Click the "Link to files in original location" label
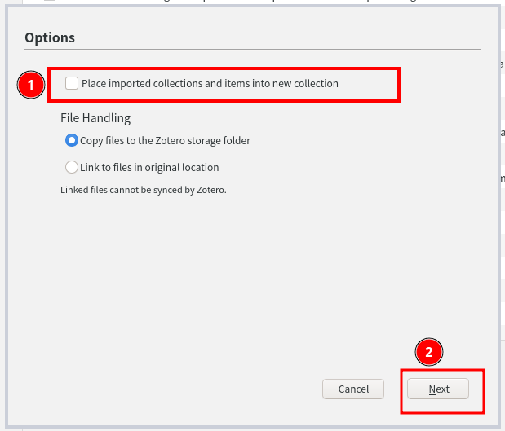505x431 pixels. (x=149, y=167)
